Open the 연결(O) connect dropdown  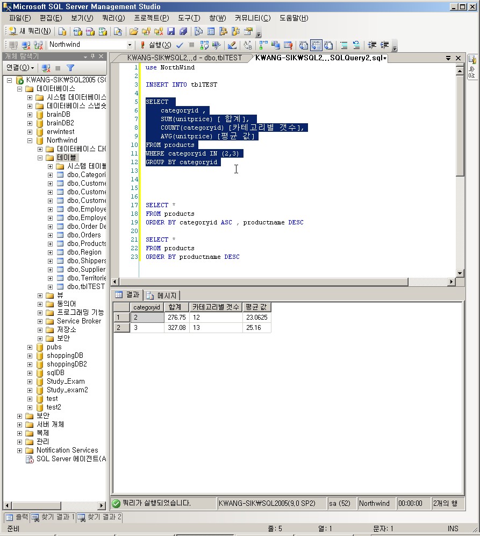coord(20,68)
